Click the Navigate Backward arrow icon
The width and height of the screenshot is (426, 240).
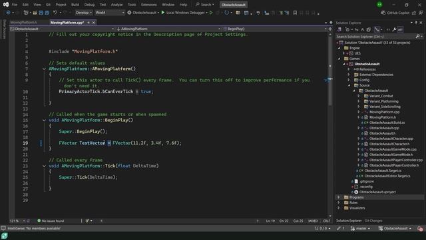pyautogui.click(x=8, y=13)
